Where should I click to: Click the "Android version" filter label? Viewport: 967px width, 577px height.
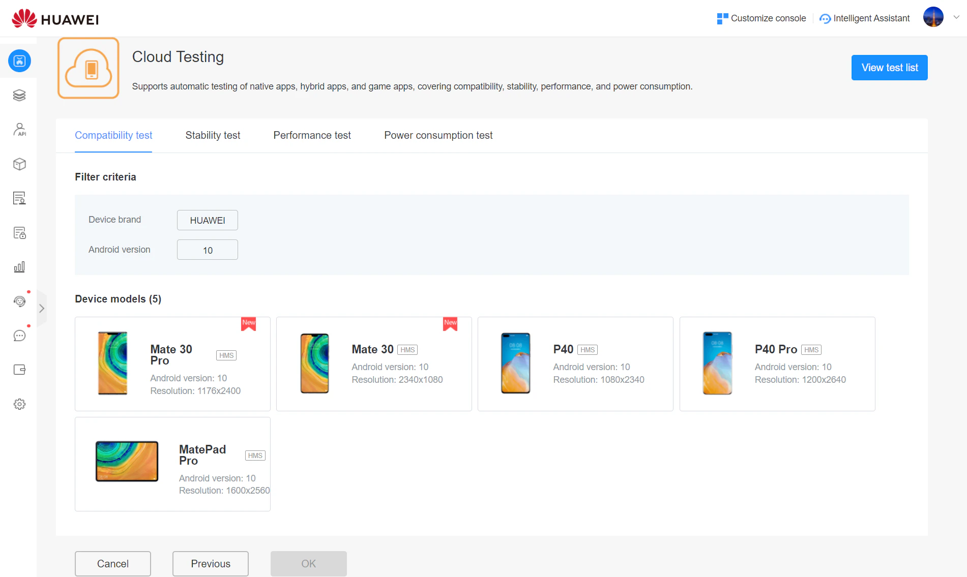pyautogui.click(x=120, y=250)
